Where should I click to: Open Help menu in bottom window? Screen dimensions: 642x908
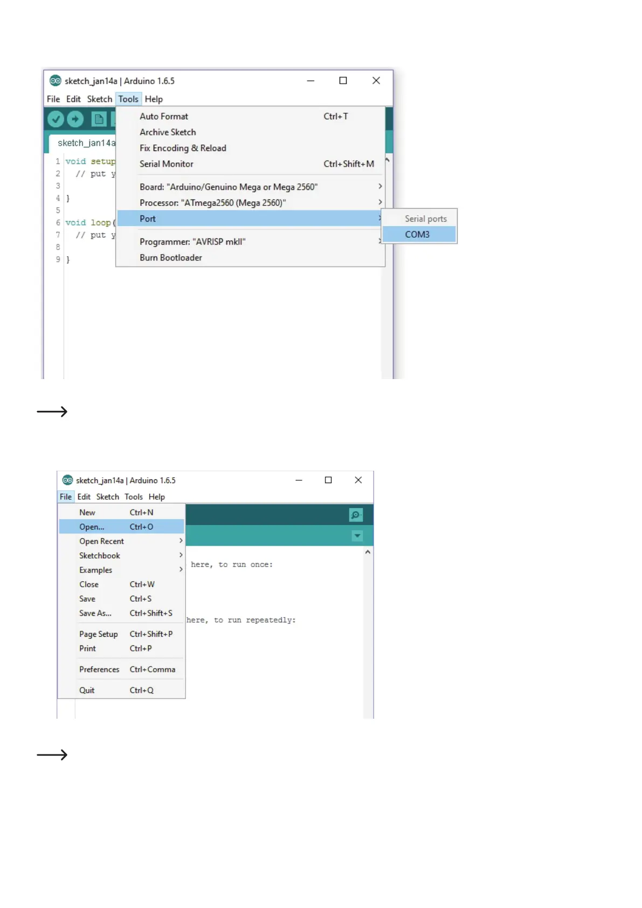157,497
